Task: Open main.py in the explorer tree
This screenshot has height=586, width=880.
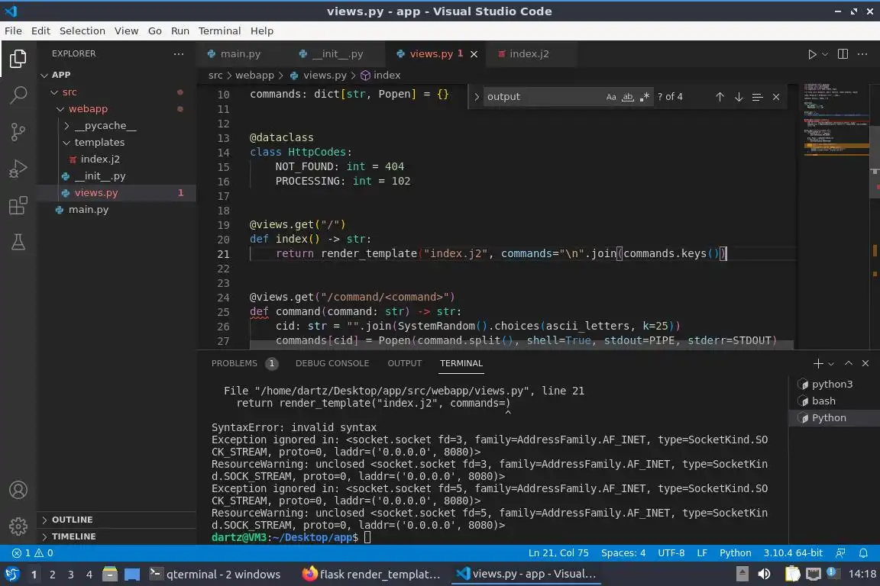Action: [x=88, y=210]
